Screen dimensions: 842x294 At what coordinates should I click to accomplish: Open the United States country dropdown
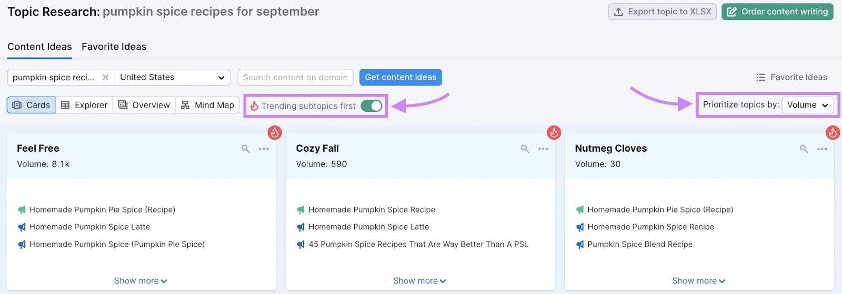pyautogui.click(x=172, y=77)
